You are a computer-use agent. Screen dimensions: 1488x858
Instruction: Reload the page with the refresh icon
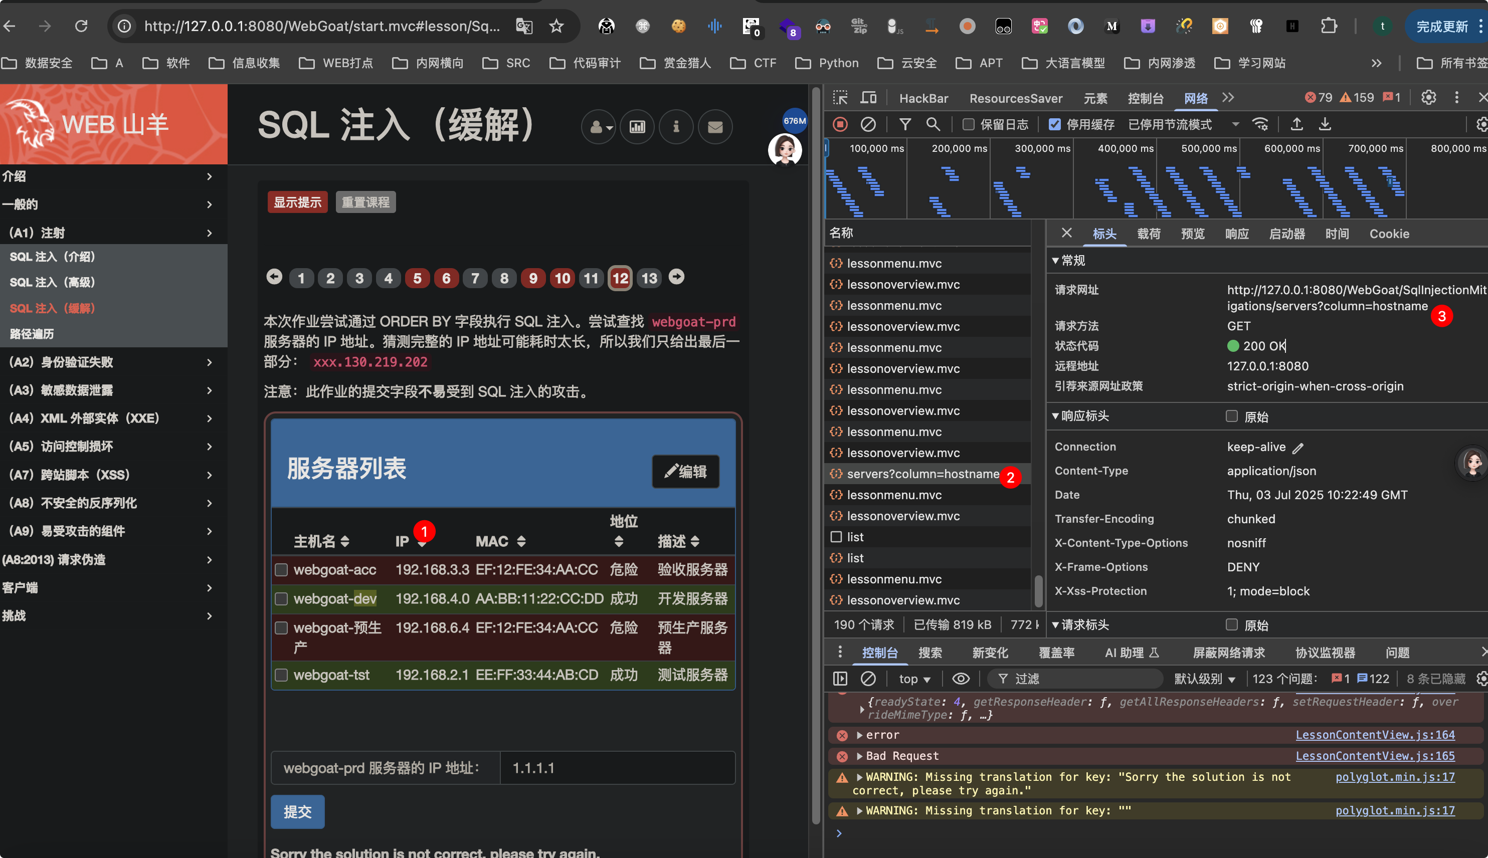pos(81,26)
